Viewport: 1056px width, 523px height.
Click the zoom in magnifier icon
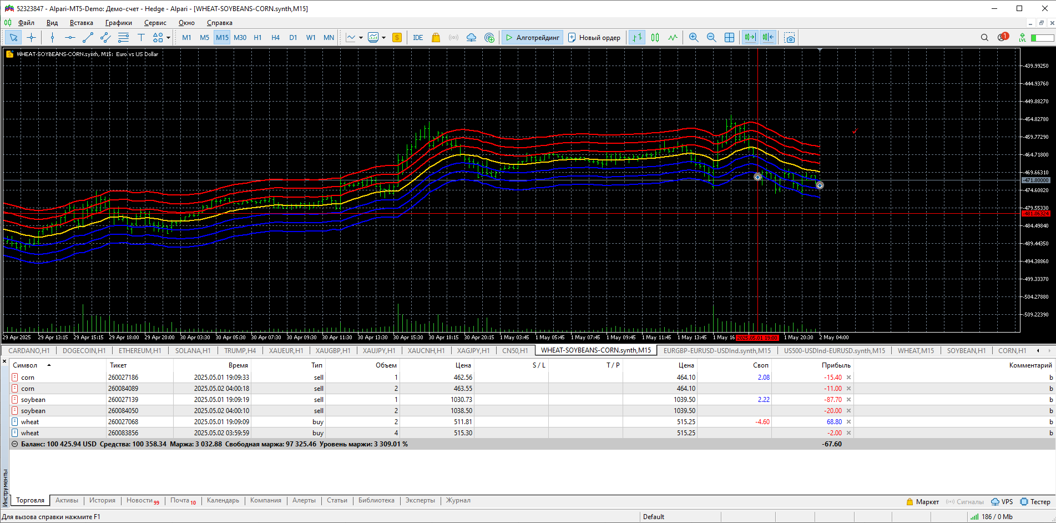tap(693, 38)
